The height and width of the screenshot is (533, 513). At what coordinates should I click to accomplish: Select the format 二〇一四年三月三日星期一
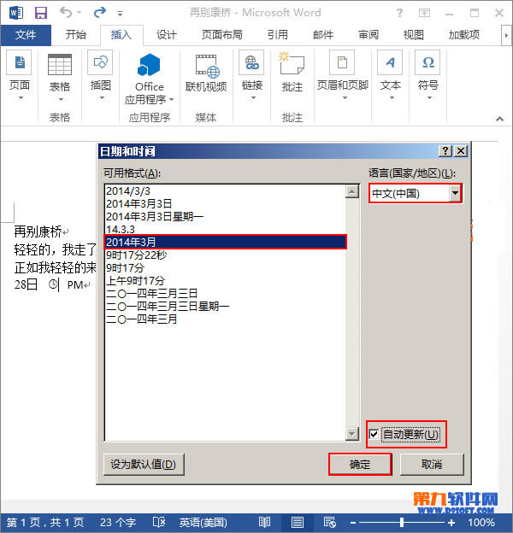click(225, 307)
